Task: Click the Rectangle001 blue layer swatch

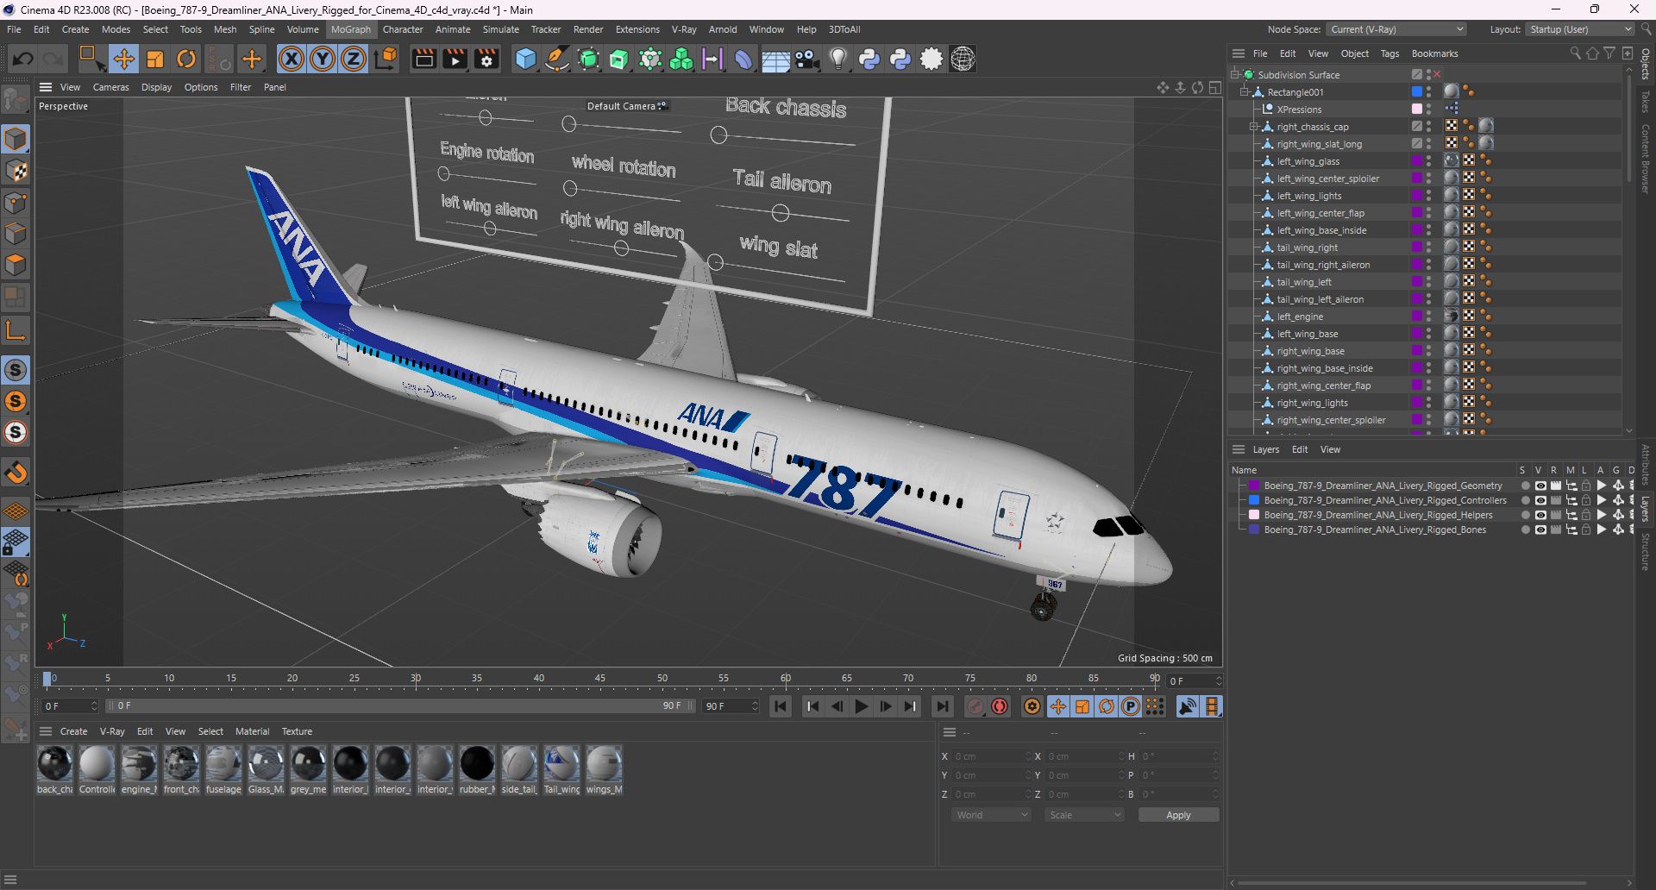Action: (1416, 91)
